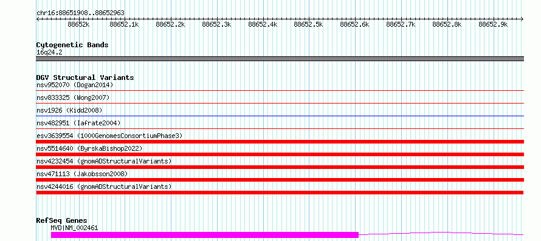Click the thin red line under nsv952070
This screenshot has width=541, height=241.
click(280, 90)
